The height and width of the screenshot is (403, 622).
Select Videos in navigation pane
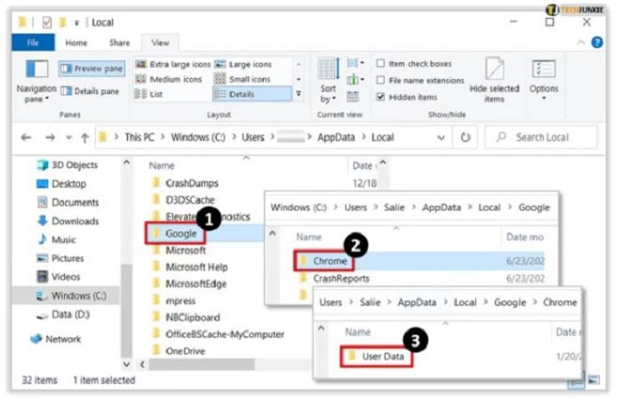59,277
